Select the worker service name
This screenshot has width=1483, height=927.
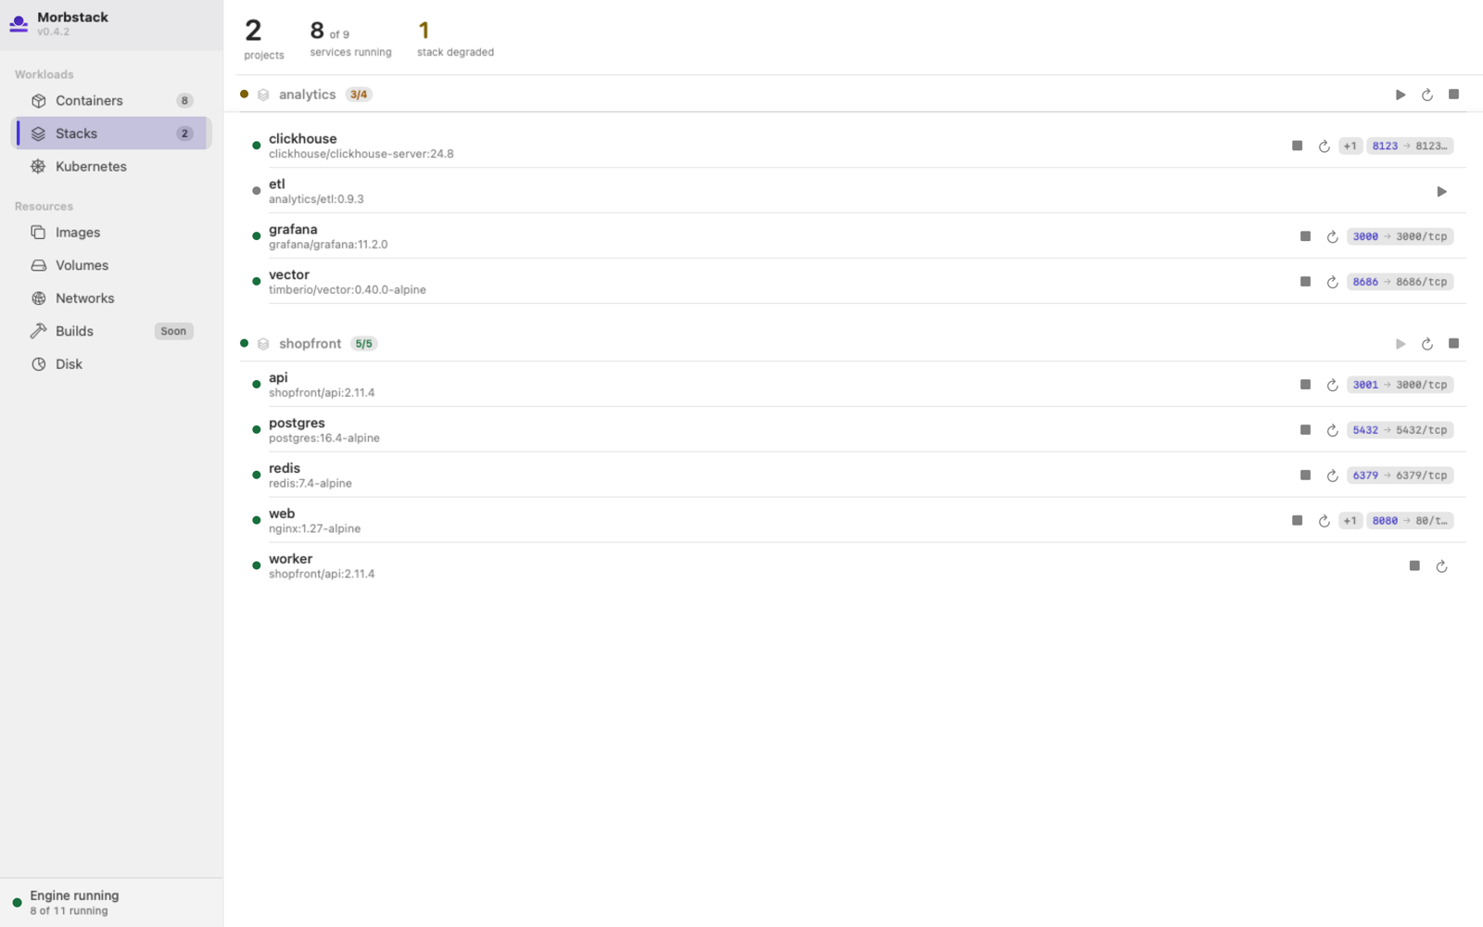[291, 560]
